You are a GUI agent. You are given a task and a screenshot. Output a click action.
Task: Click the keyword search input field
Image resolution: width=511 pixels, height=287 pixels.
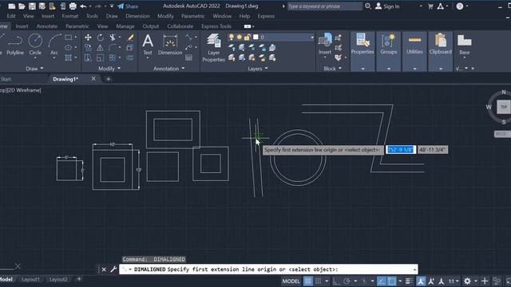click(x=325, y=6)
